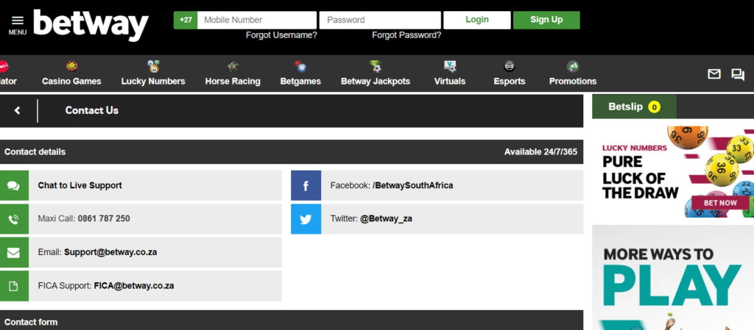Open the +27 country code selector
This screenshot has height=330, width=754.
[x=186, y=20]
